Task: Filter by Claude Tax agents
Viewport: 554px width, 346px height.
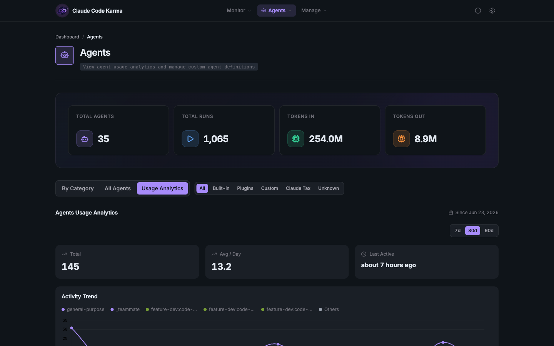Action: [x=298, y=188]
